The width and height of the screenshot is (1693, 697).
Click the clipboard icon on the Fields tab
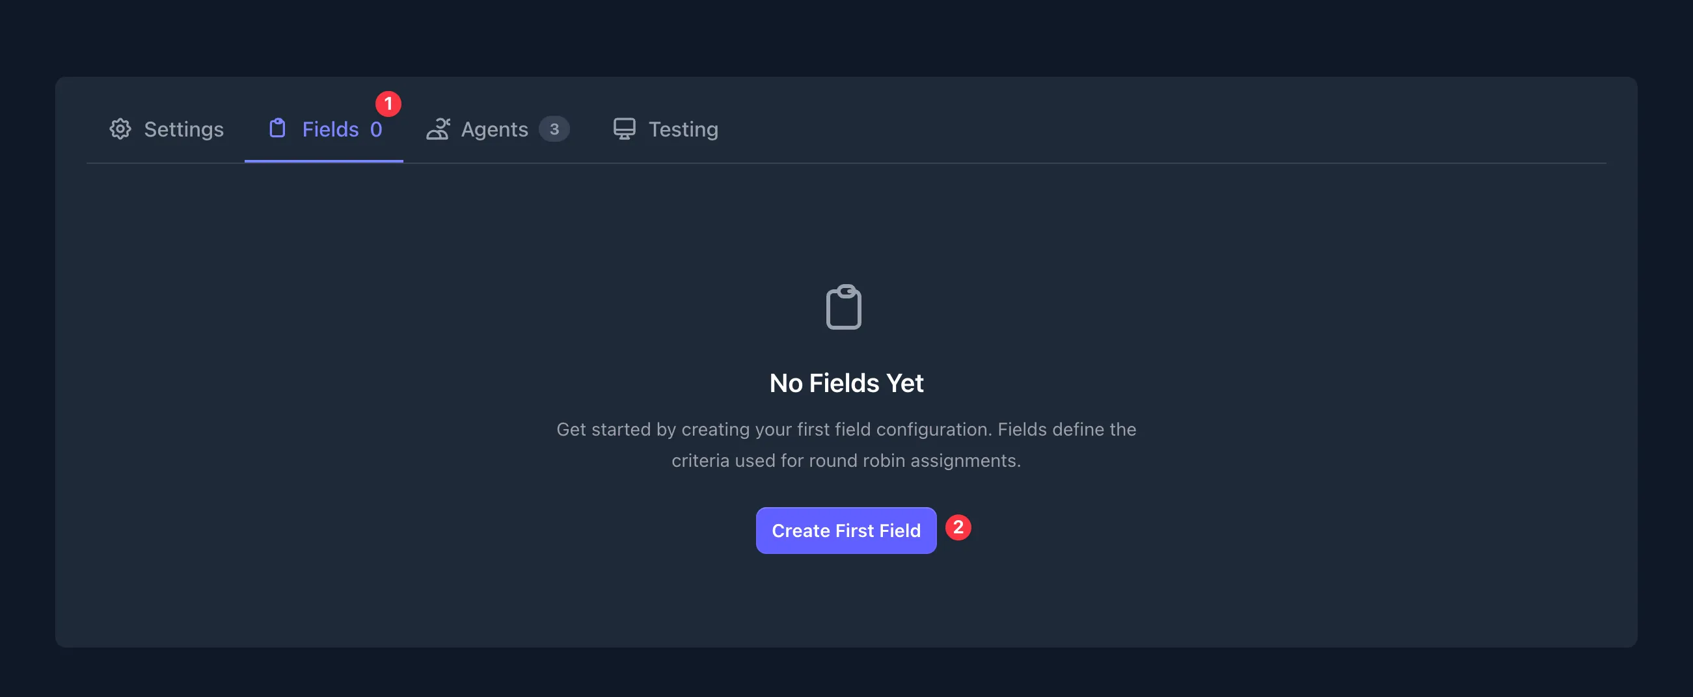point(277,128)
